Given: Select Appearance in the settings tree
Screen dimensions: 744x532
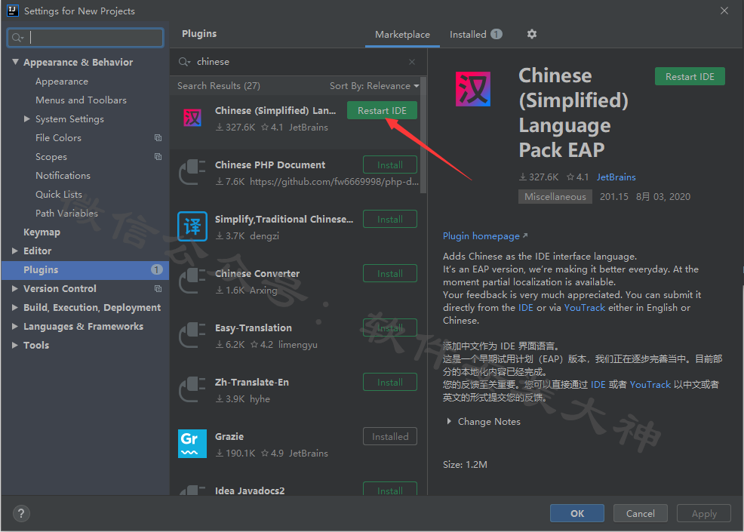Looking at the screenshot, I should [x=62, y=81].
